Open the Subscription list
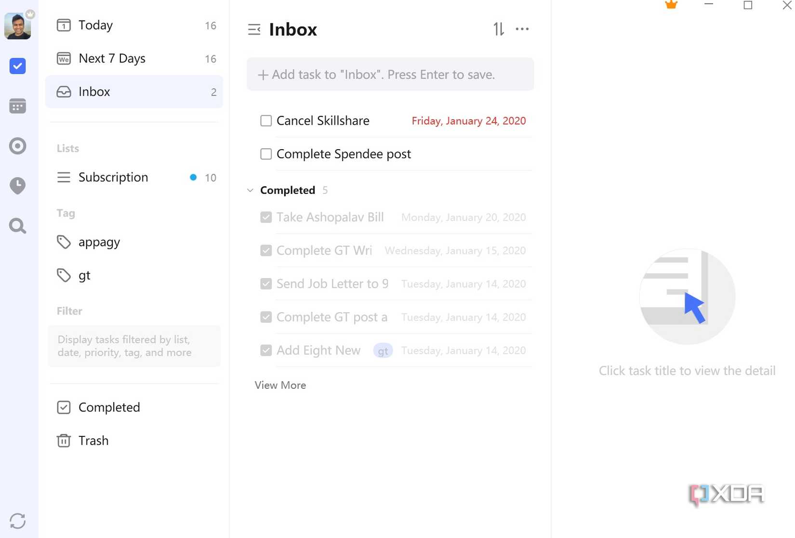The image size is (795, 538). pos(113,178)
